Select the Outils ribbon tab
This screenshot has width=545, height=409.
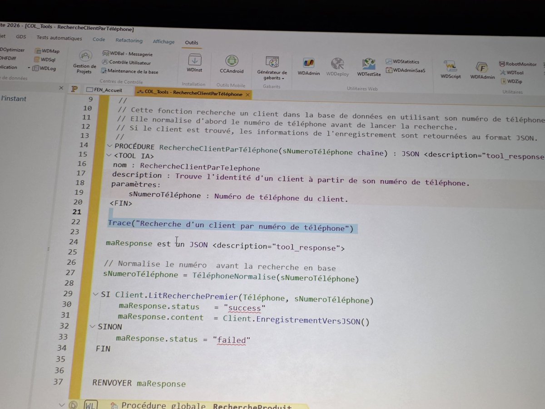coord(191,43)
